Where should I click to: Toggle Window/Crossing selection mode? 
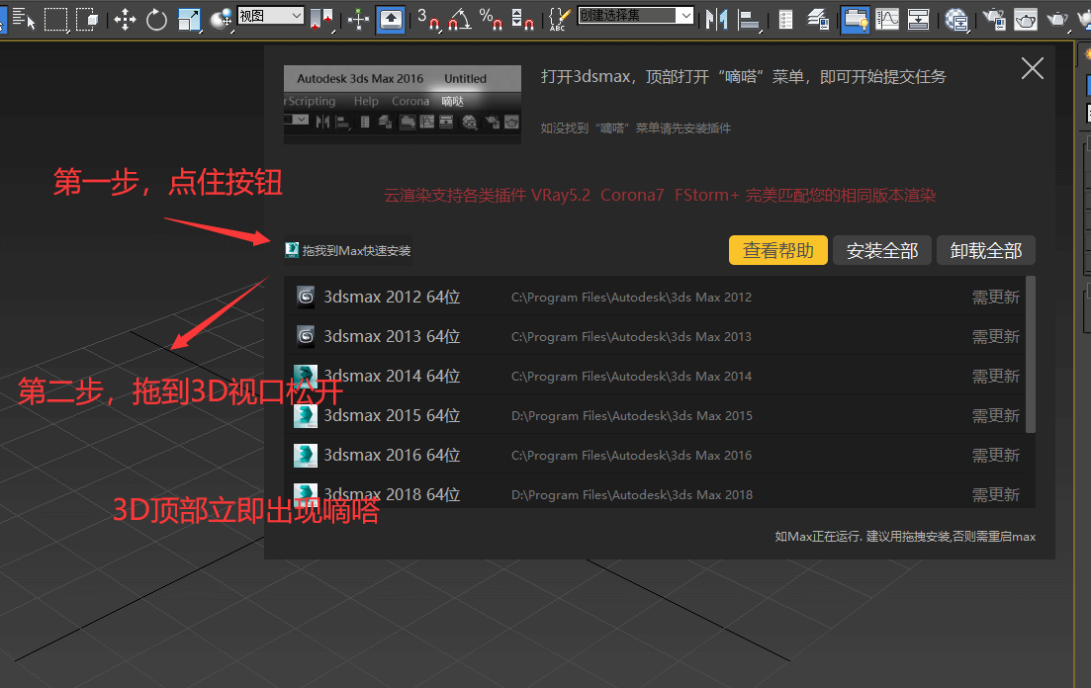click(x=88, y=19)
